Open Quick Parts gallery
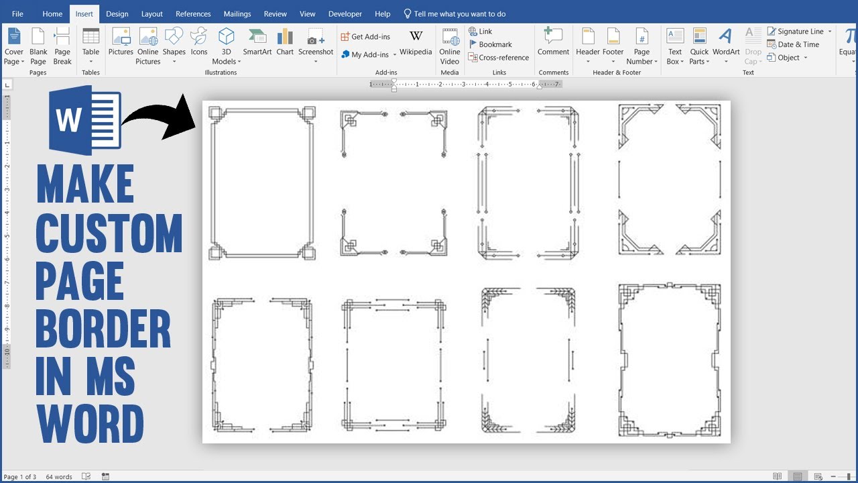Screen dimensions: 858x483 coord(699,46)
